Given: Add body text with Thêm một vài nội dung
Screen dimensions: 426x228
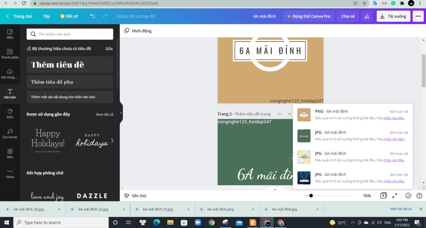Looking at the screenshot, I should [70, 97].
